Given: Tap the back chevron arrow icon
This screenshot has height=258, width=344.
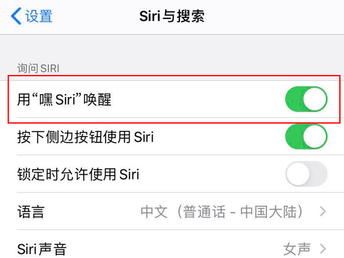Looking at the screenshot, I should point(15,16).
